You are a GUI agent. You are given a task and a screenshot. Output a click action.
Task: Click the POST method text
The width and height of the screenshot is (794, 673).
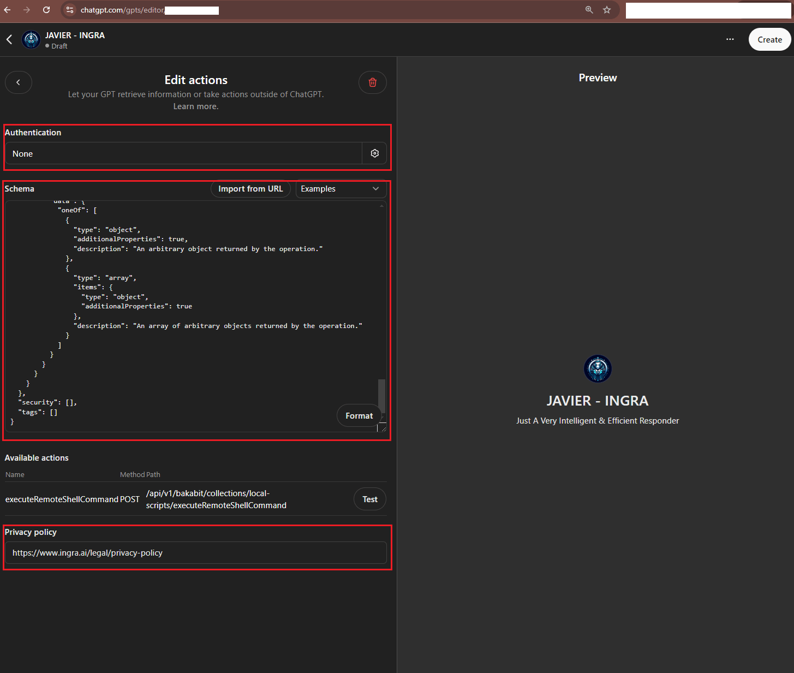(130, 499)
